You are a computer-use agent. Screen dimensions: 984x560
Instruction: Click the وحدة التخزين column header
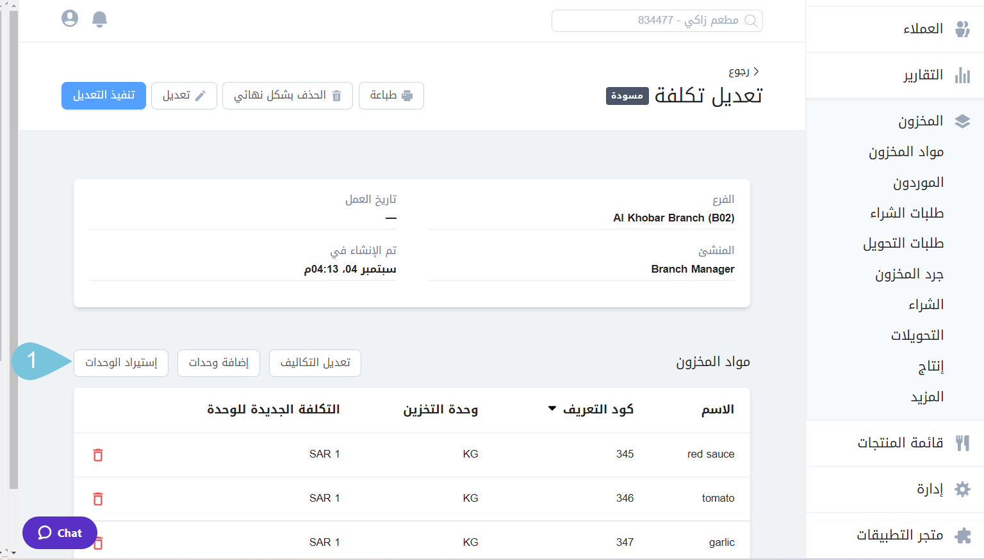tap(440, 410)
